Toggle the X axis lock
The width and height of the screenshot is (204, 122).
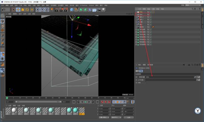click(x=38, y=10)
